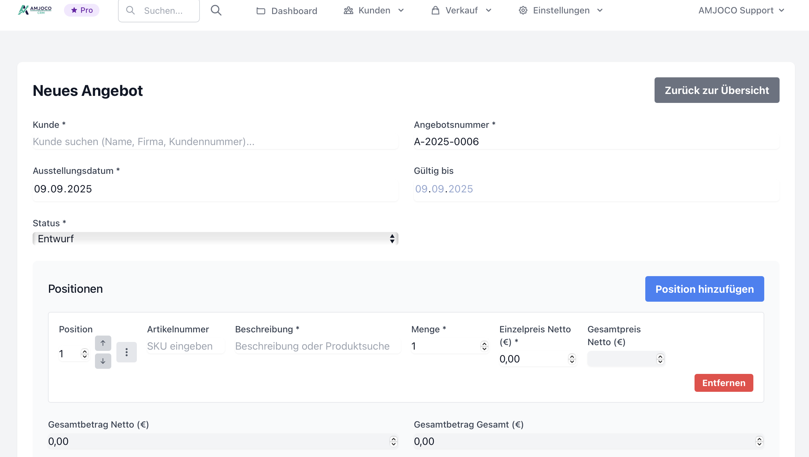Focus the Kunde suchen input field
The height and width of the screenshot is (457, 809).
tap(215, 142)
